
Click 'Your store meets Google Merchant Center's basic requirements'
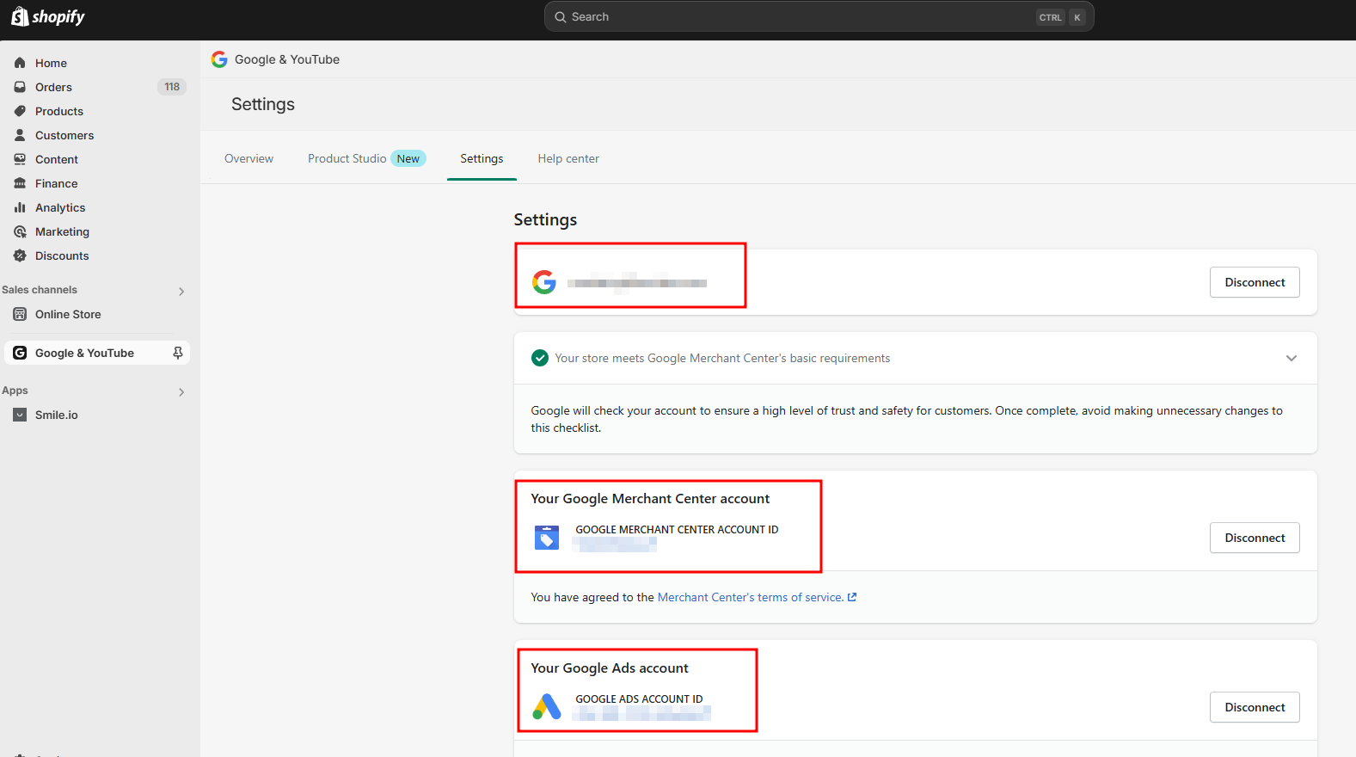tap(722, 358)
